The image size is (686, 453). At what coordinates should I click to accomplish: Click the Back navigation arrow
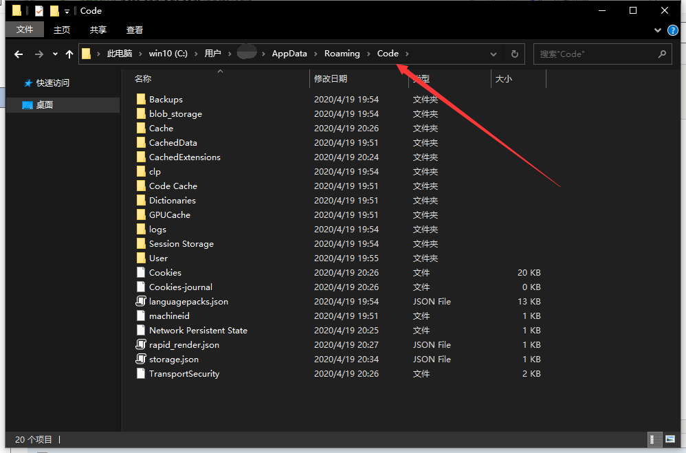[19, 54]
